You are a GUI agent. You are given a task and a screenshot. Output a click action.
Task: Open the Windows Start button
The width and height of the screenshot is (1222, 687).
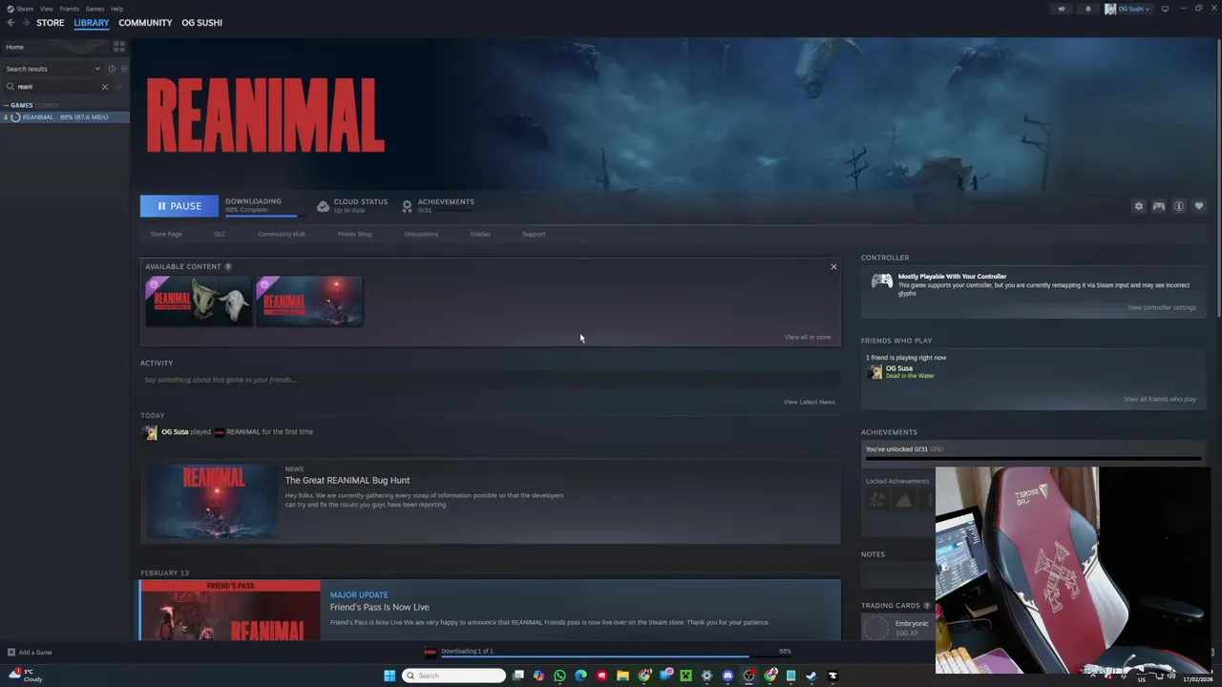390,676
